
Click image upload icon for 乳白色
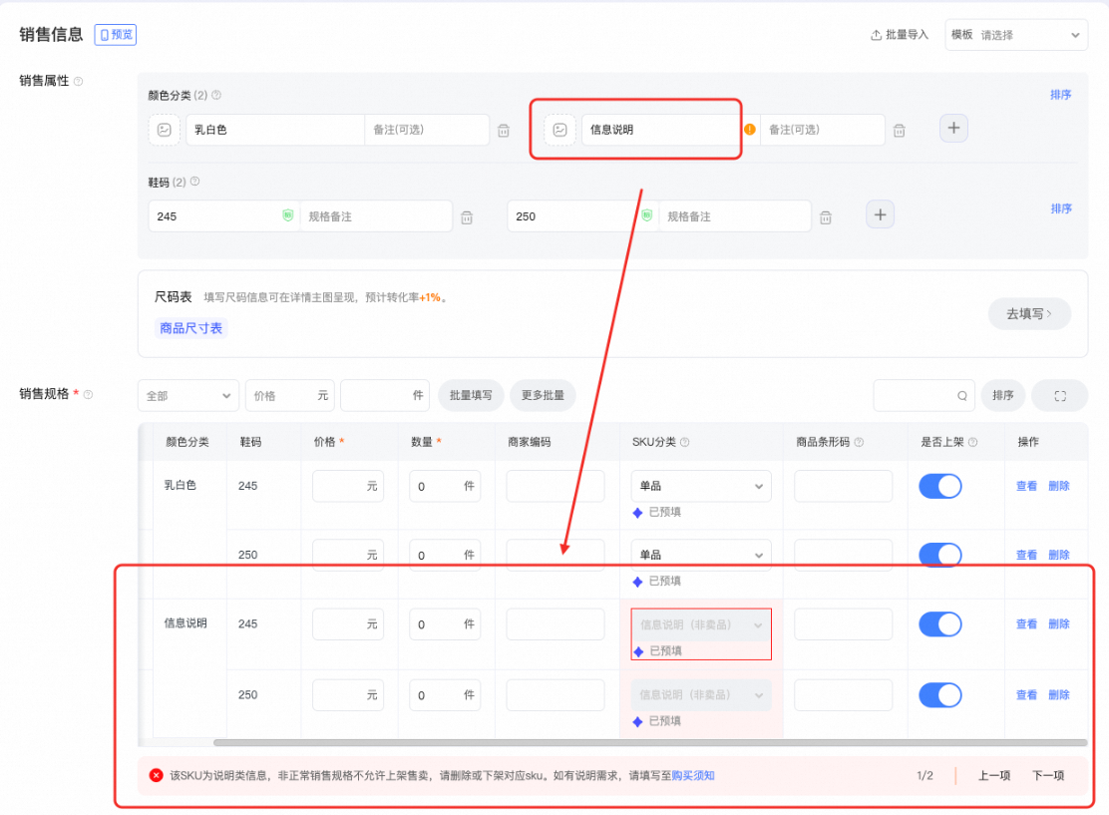165,130
